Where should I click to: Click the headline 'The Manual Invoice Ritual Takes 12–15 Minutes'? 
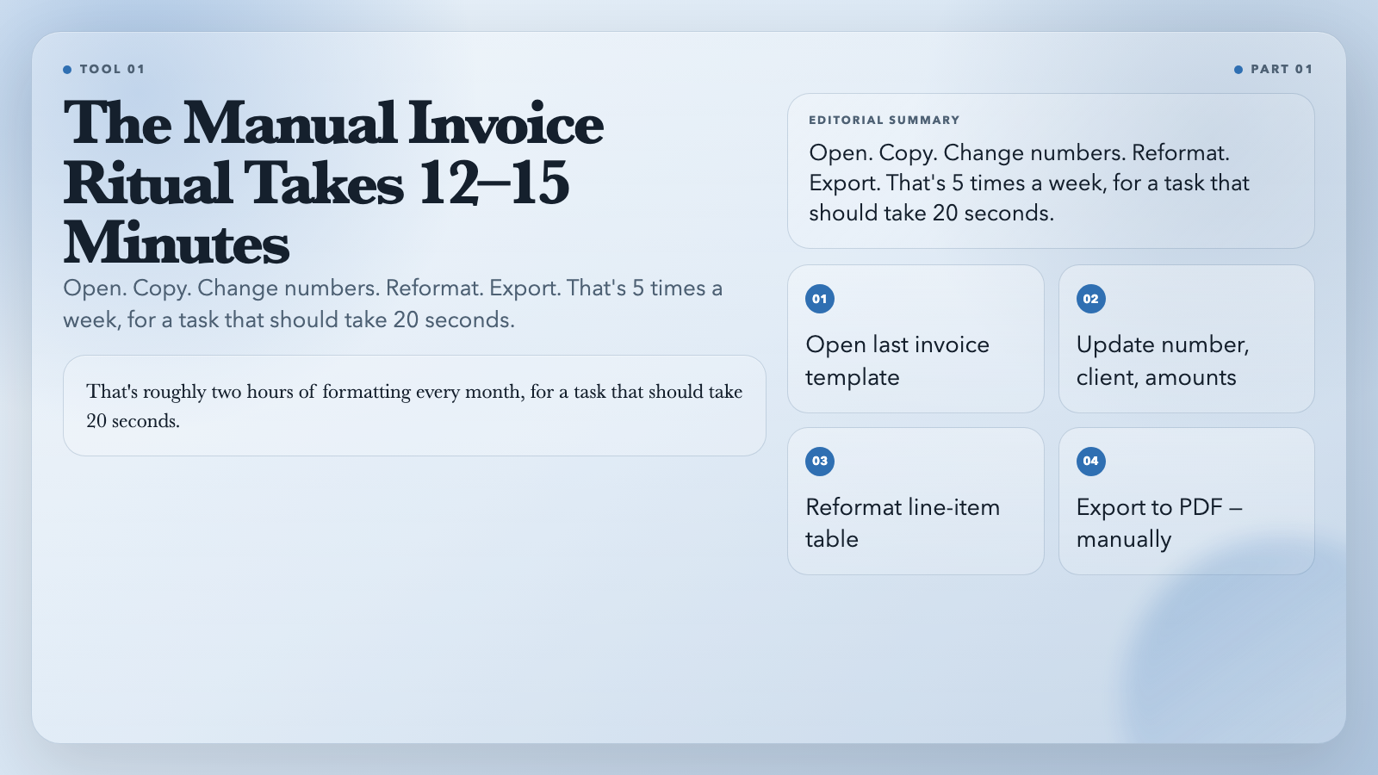(x=333, y=183)
